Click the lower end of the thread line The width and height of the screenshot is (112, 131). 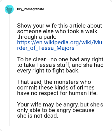9,125
